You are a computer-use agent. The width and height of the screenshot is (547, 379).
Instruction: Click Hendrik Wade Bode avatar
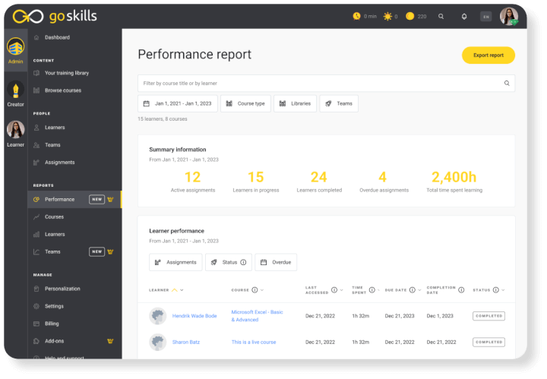pyautogui.click(x=158, y=316)
